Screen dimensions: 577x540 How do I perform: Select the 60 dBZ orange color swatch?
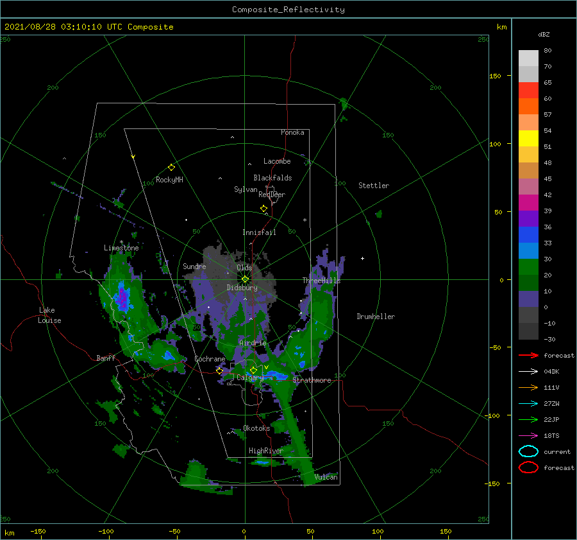[528, 106]
